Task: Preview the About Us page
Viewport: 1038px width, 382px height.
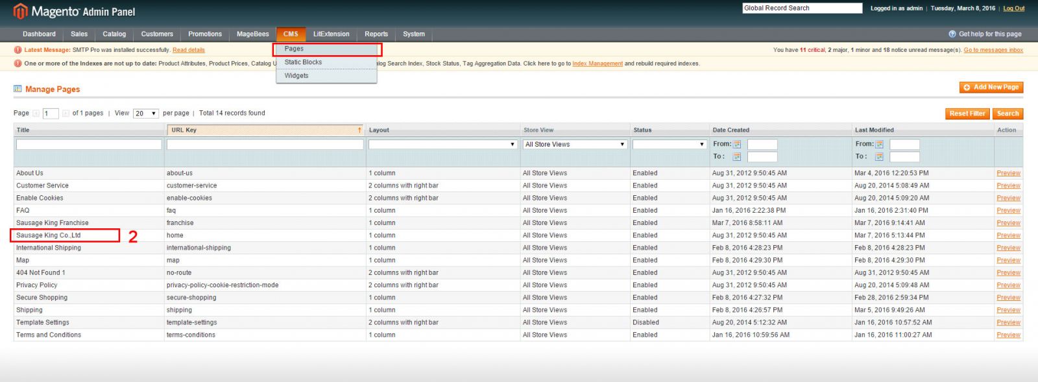Action: coord(1008,173)
